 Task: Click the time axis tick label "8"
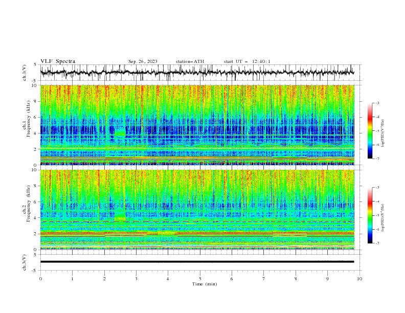click(296, 279)
